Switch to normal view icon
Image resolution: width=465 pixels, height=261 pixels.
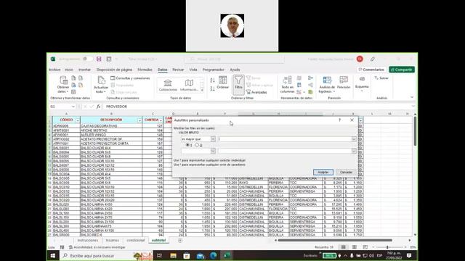point(344,247)
